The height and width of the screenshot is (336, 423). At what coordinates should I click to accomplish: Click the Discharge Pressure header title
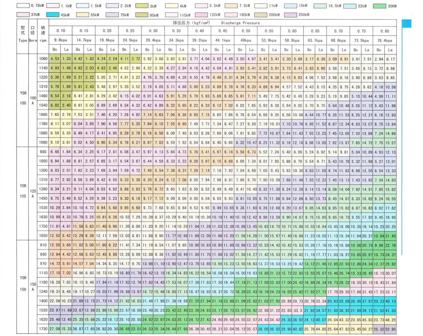[x=240, y=23]
